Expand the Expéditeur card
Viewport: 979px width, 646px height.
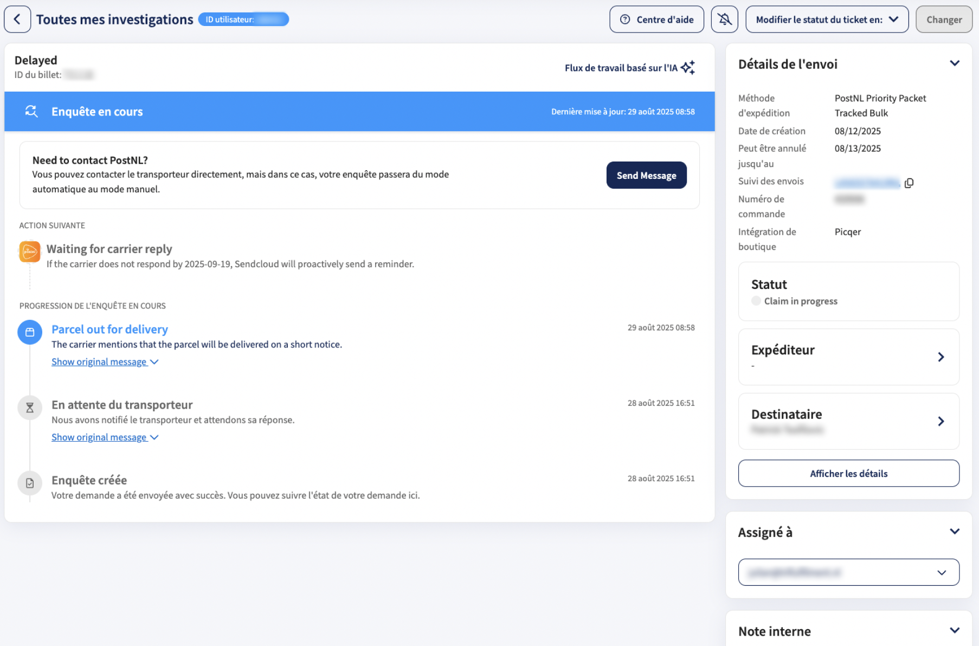click(x=848, y=357)
